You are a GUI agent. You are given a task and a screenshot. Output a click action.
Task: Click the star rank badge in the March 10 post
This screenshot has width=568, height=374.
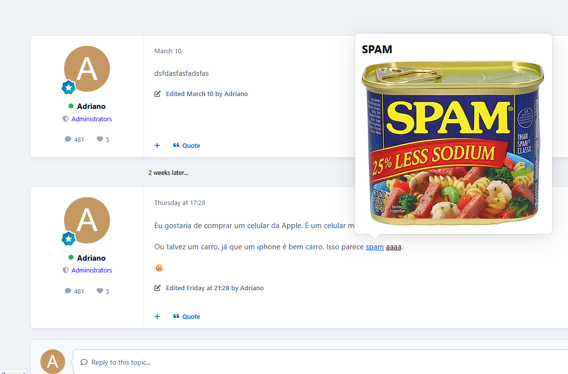(x=69, y=88)
